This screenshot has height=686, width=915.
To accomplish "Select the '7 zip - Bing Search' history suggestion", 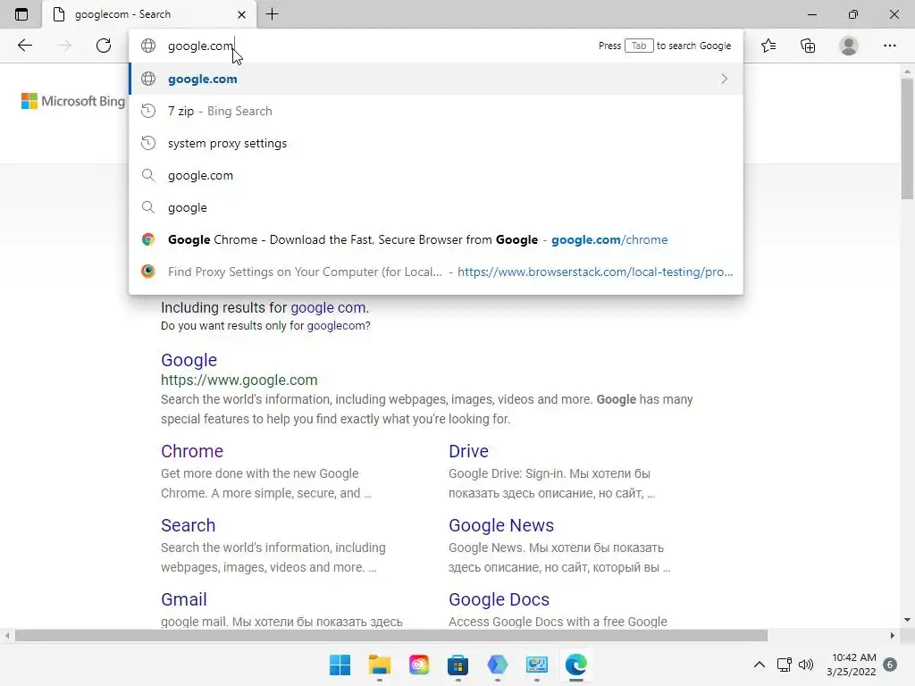I will (436, 111).
